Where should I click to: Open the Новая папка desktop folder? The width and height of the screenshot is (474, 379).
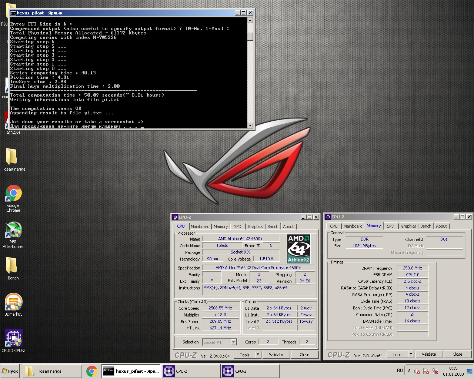[x=13, y=160]
